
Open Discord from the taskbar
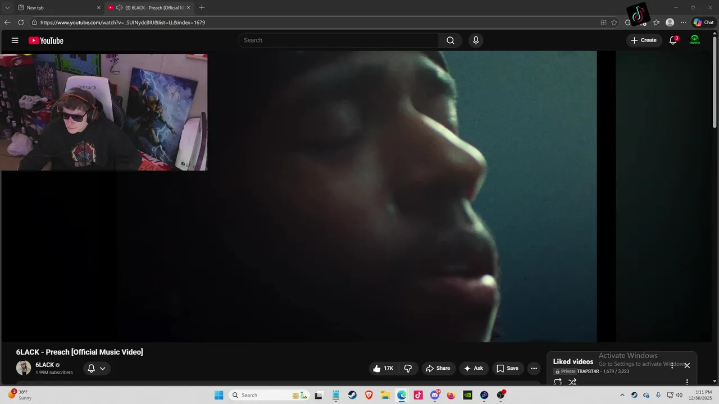435,395
